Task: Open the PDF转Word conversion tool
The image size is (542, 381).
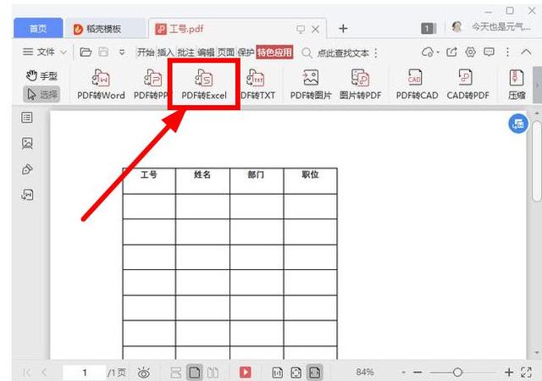Action: pos(101,85)
